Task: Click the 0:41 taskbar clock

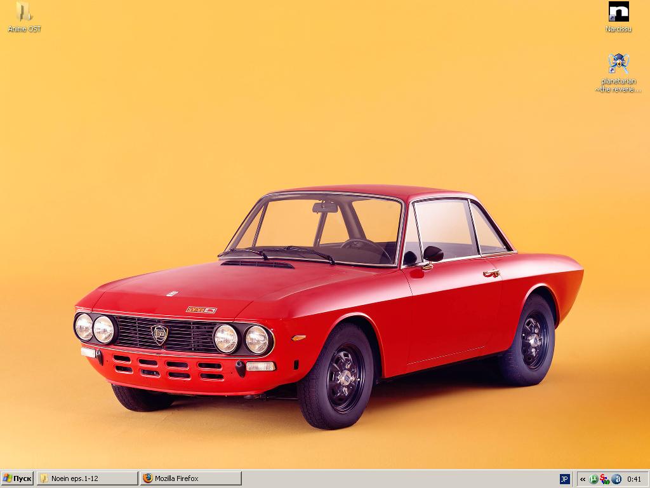Action: 633,479
